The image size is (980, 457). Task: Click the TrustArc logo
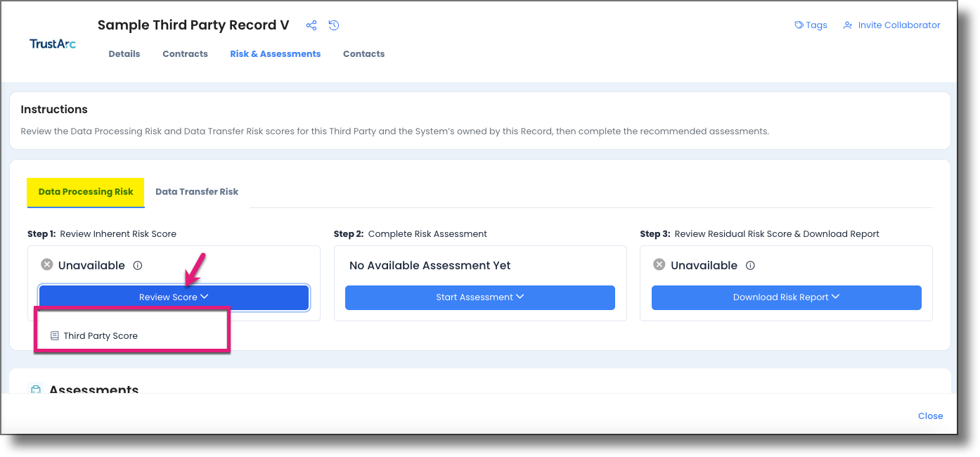tap(53, 44)
